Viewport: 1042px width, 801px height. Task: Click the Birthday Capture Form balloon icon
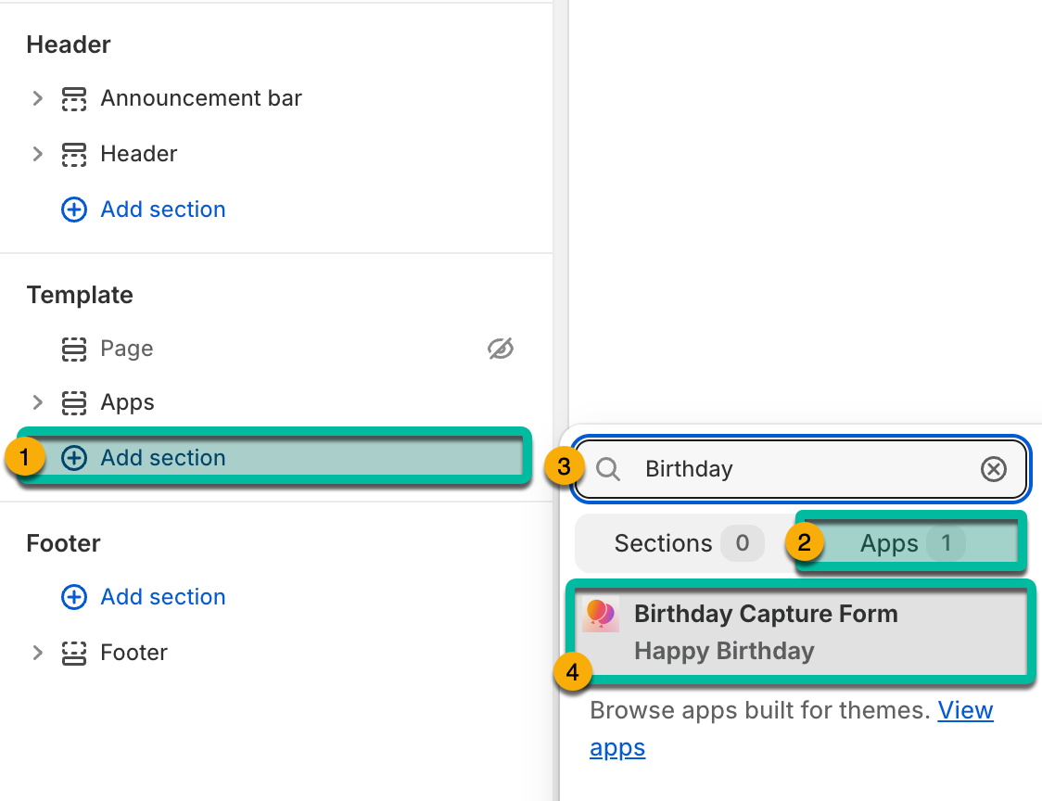coord(601,614)
